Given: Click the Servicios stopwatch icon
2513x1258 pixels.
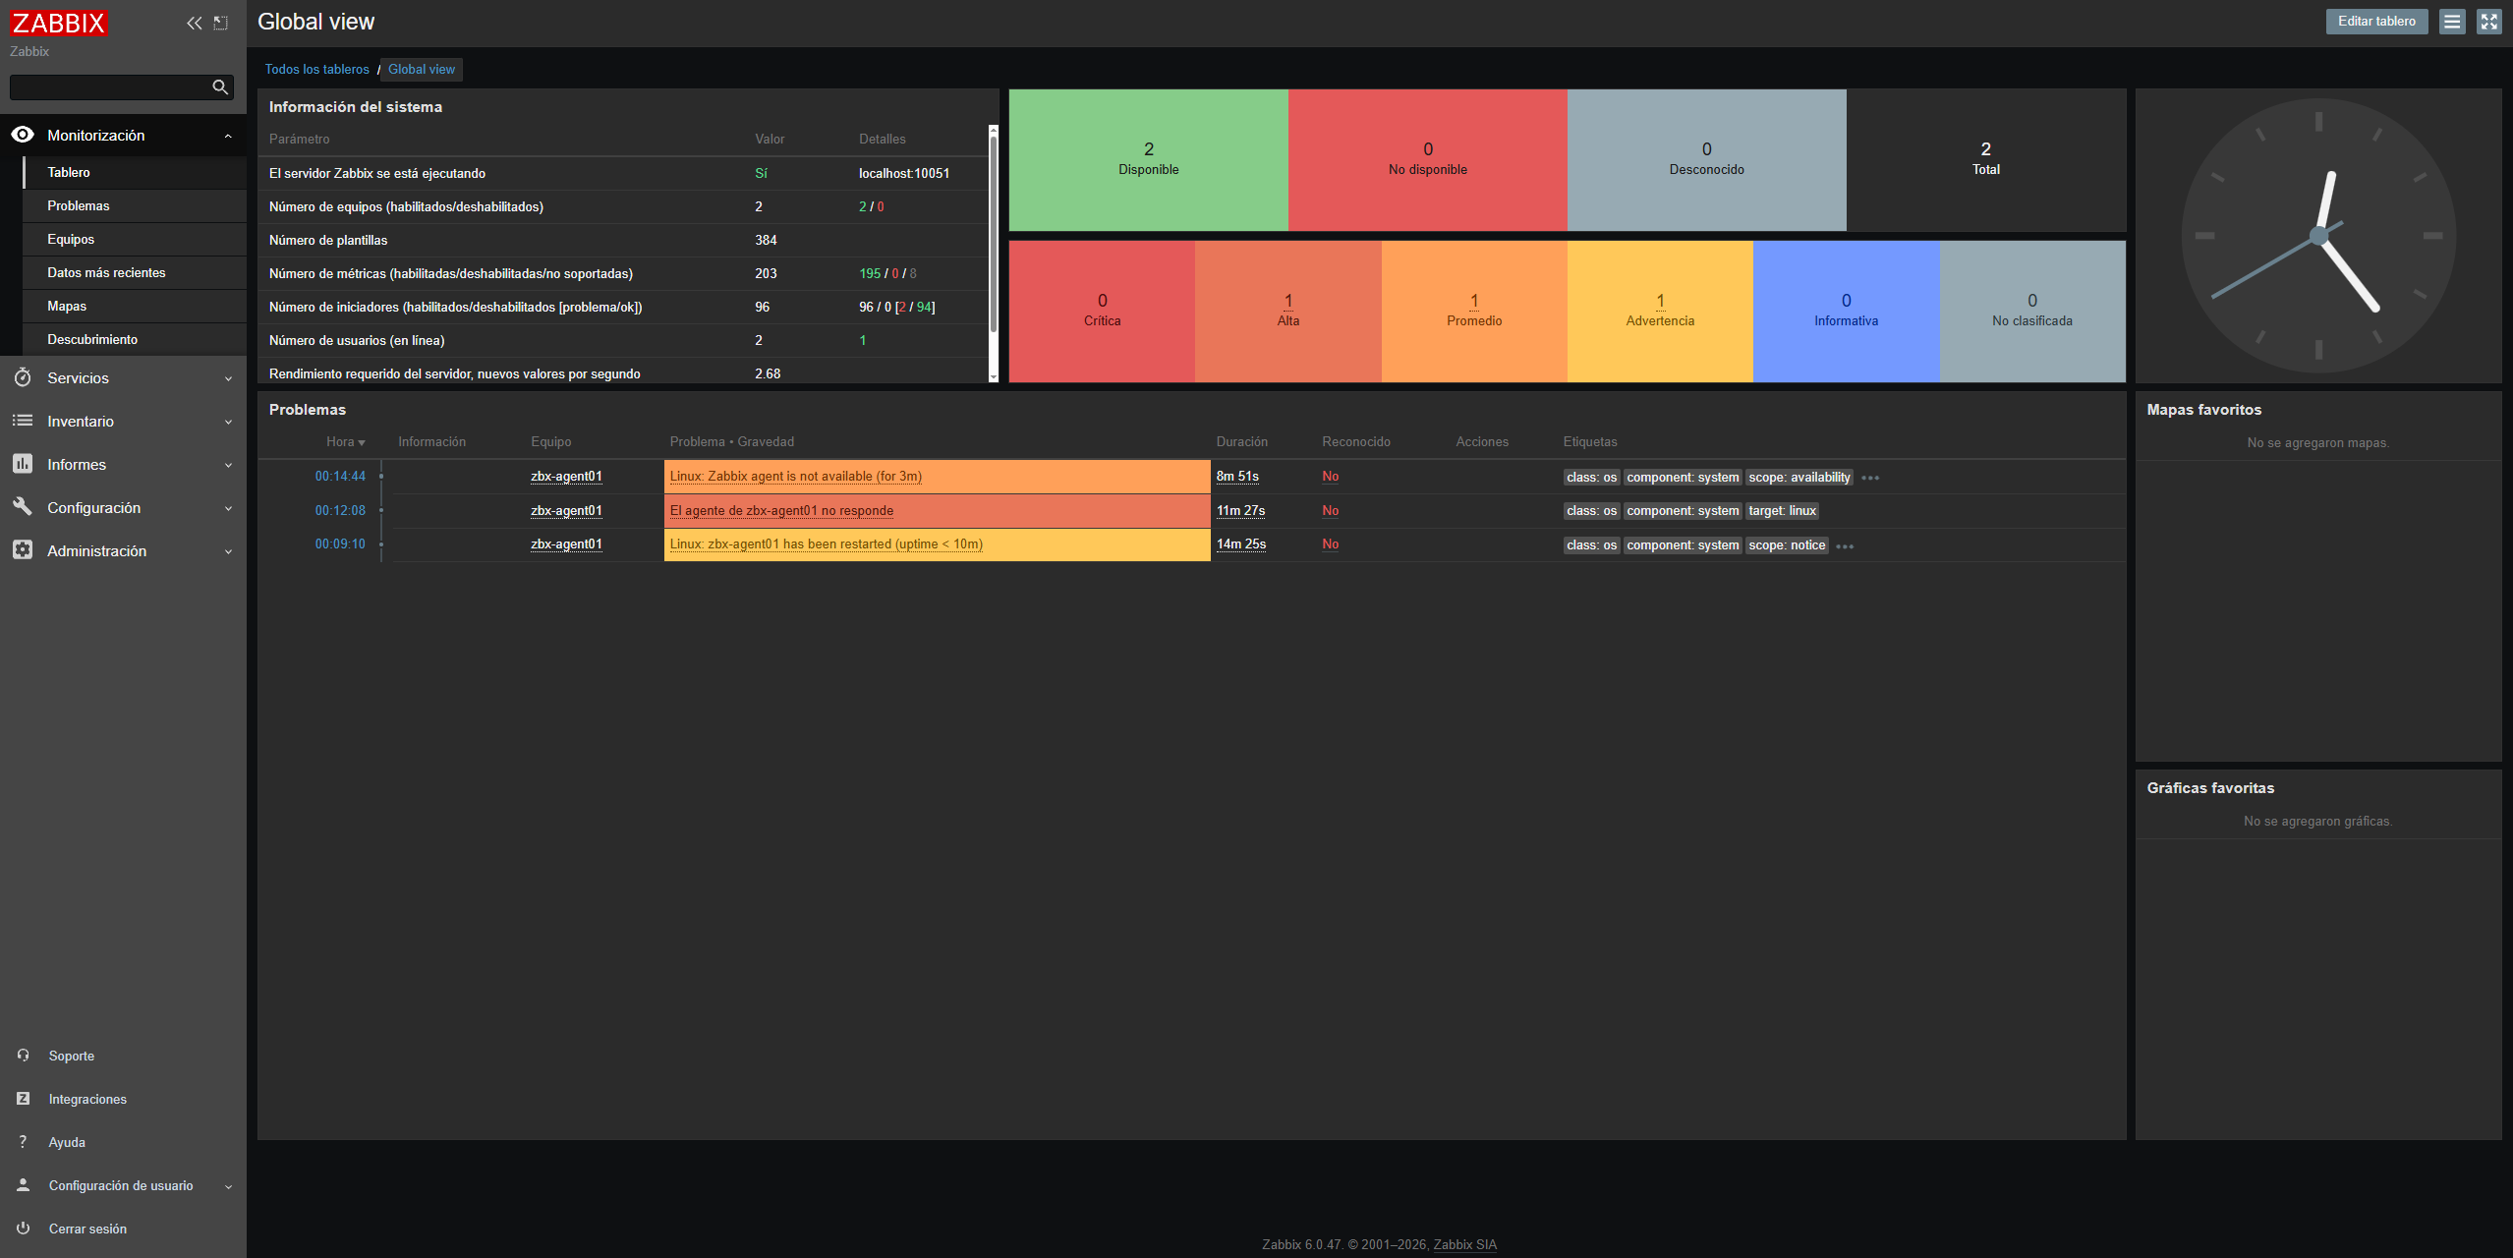Looking at the screenshot, I should [23, 377].
